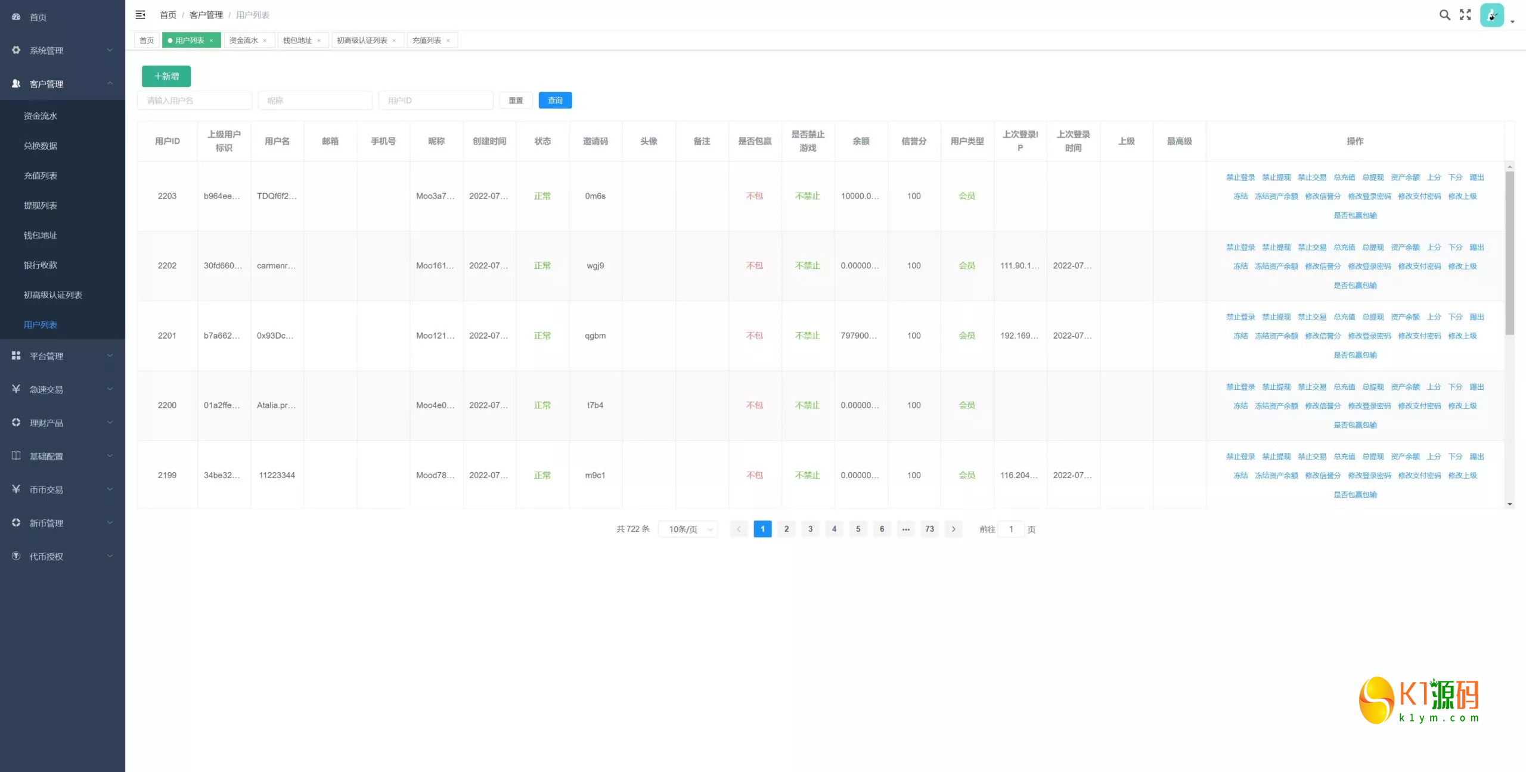1526x772 pixels.
Task: Click the search magnifier icon in header
Action: (1444, 15)
